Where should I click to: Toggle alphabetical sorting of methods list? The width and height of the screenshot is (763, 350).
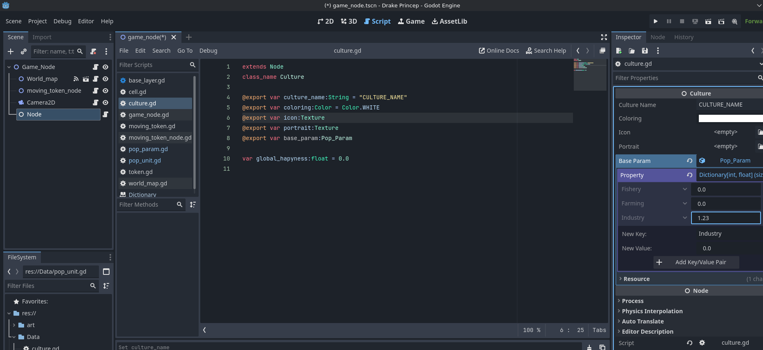point(192,205)
